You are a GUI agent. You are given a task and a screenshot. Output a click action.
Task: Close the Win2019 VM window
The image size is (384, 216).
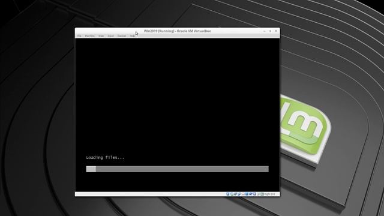tap(276, 31)
